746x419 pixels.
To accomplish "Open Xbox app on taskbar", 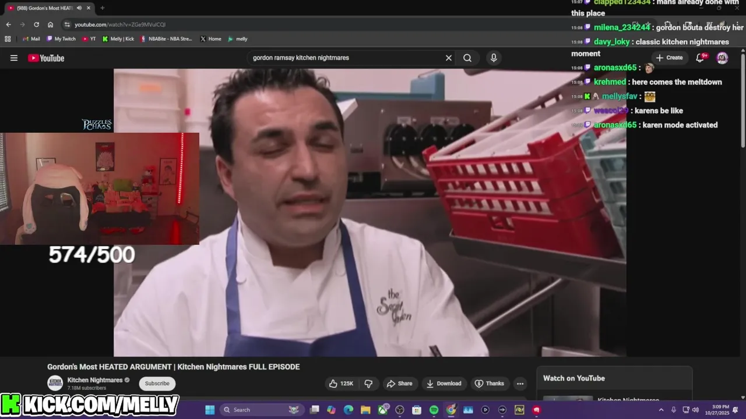I will point(383,410).
